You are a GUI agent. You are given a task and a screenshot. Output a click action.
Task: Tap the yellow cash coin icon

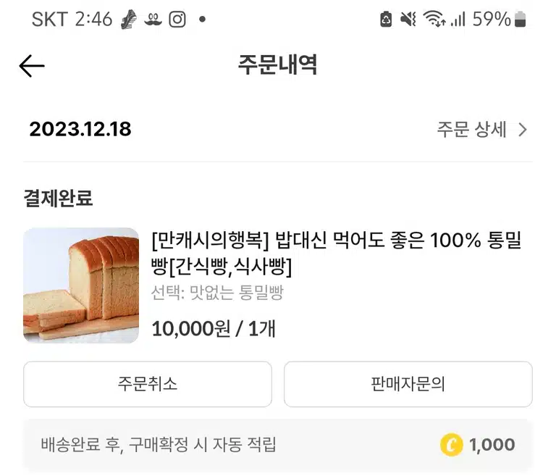click(x=452, y=445)
